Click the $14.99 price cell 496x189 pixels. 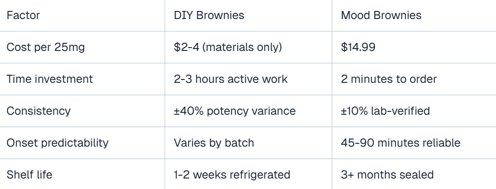click(358, 47)
